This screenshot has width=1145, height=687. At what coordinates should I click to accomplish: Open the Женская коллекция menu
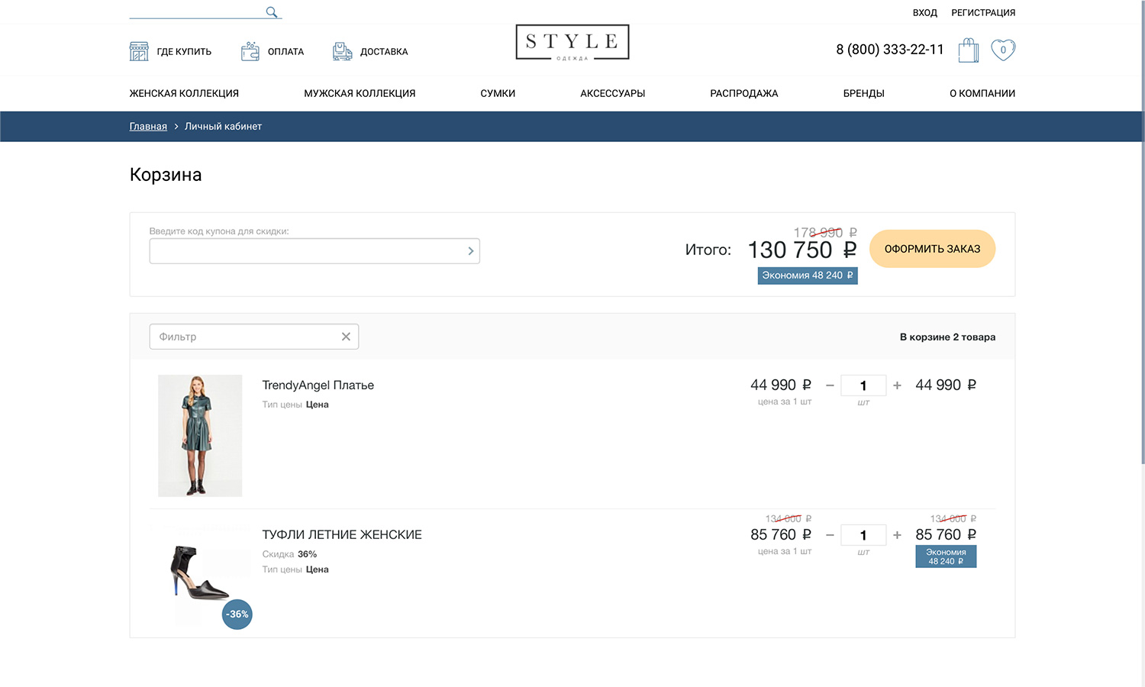[184, 93]
